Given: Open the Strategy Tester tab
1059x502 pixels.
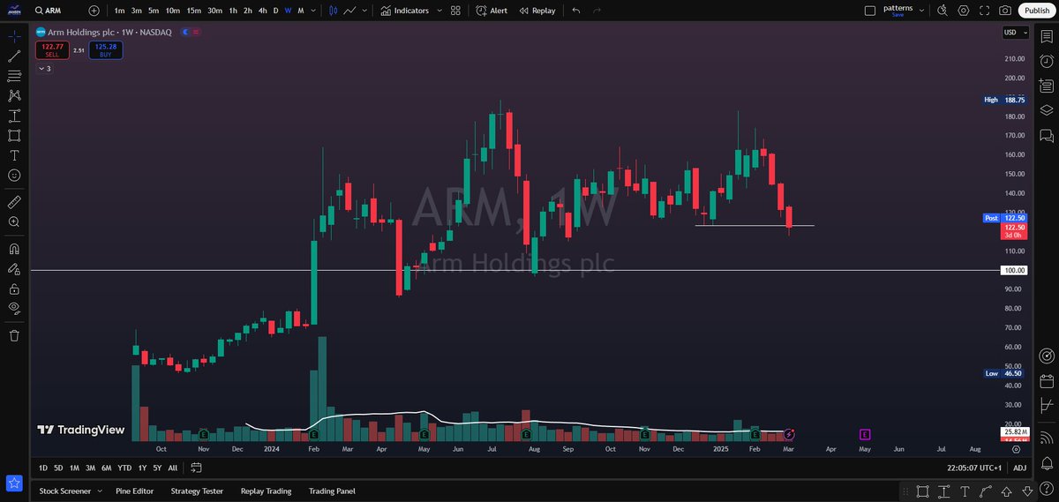Looking at the screenshot, I should click(x=197, y=491).
